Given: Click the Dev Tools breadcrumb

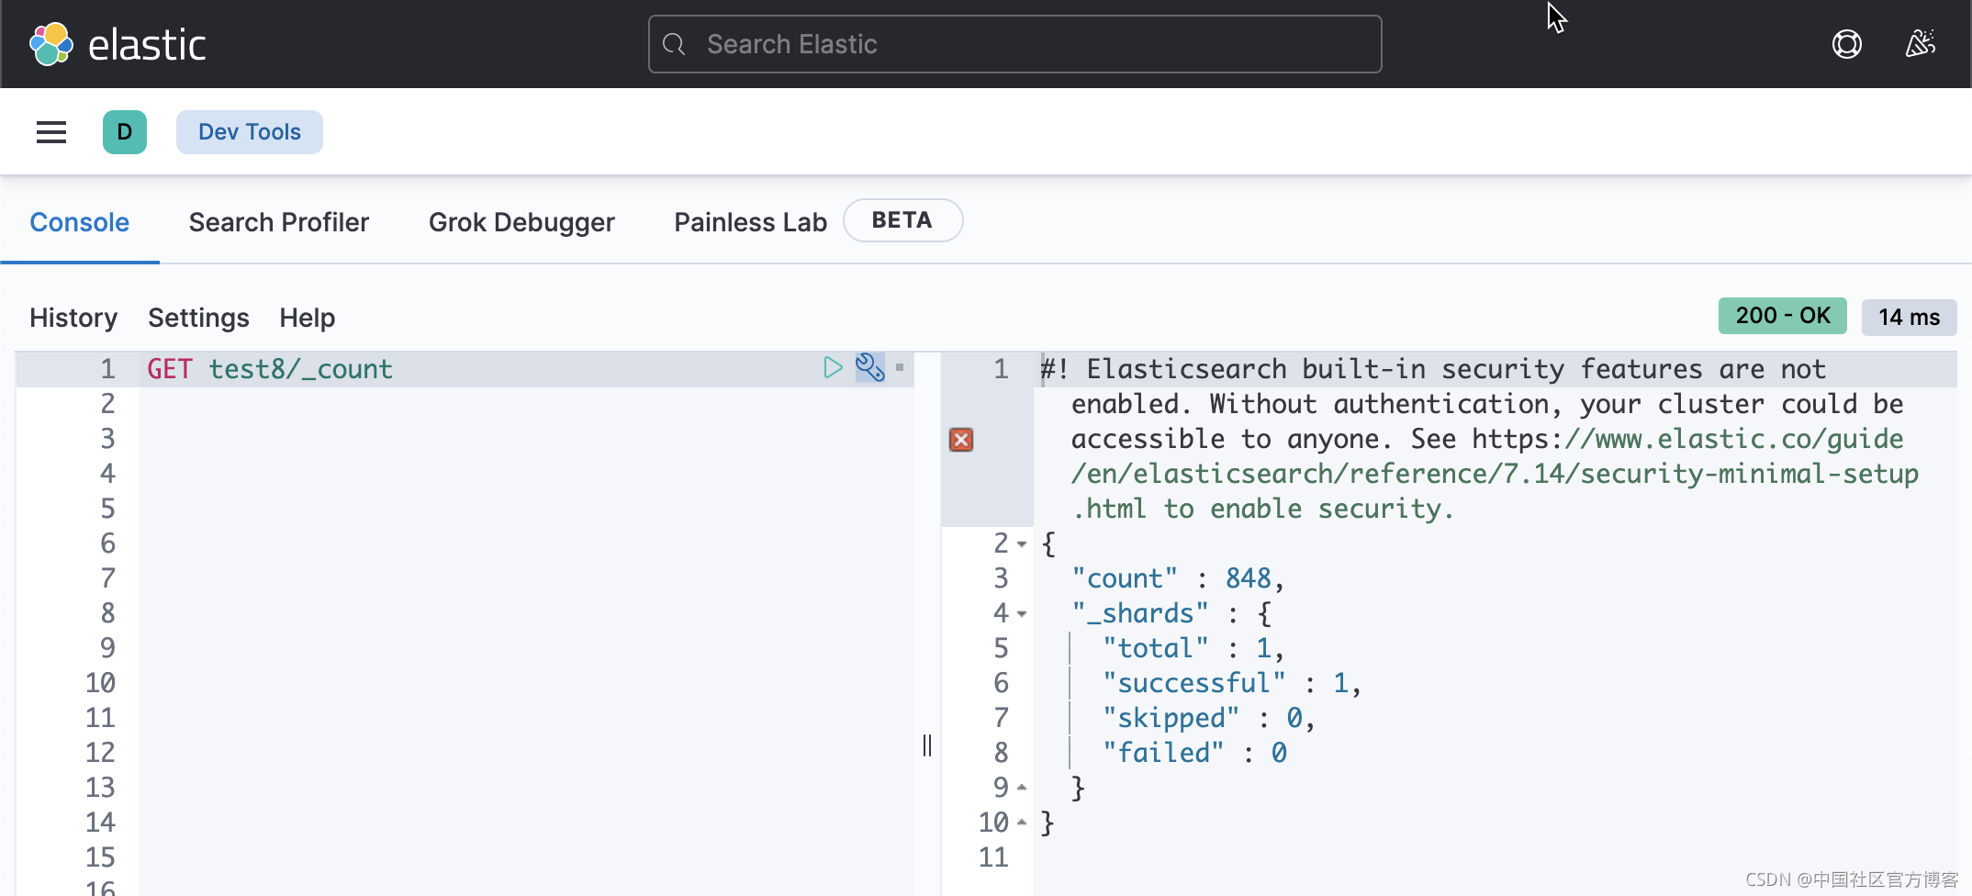Looking at the screenshot, I should (x=249, y=131).
